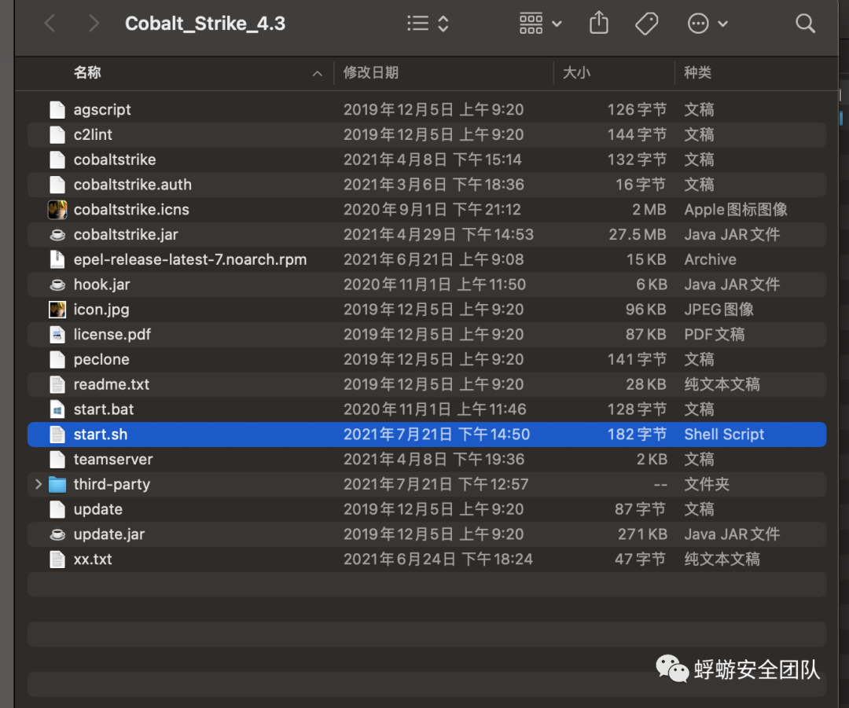Sort by 大小 column header
This screenshot has height=708, width=849.
pyautogui.click(x=576, y=73)
